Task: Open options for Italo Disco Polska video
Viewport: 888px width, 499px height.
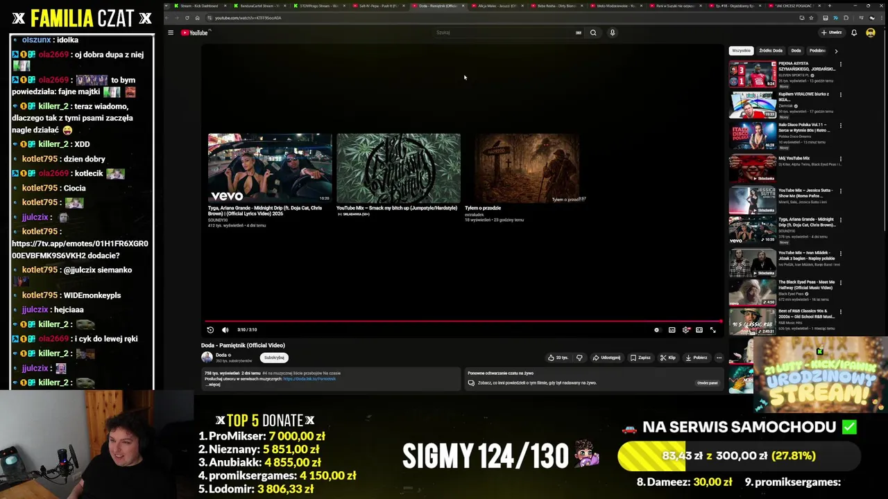Action: pyautogui.click(x=841, y=126)
